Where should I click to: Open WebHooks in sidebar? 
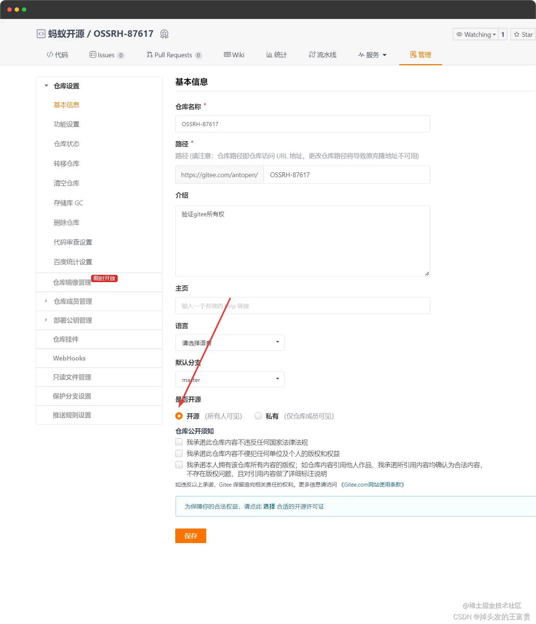click(x=69, y=358)
